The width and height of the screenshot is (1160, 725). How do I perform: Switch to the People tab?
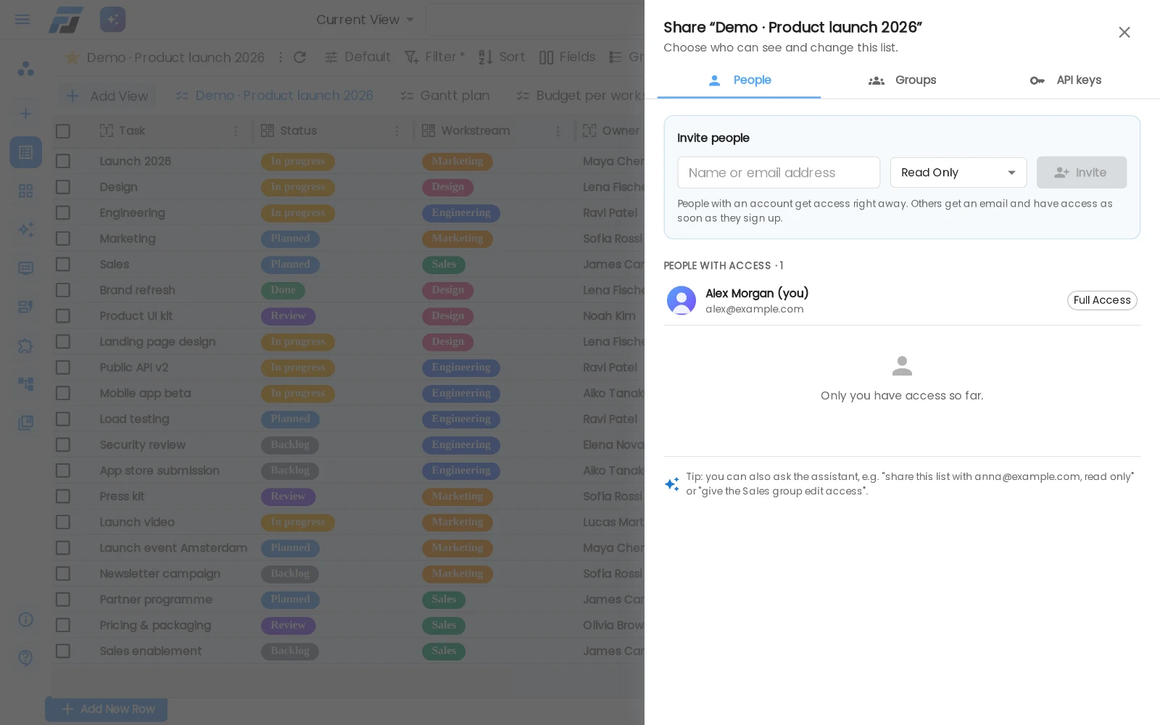coord(739,80)
